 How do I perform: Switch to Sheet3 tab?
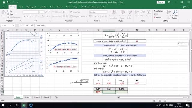pyautogui.click(x=37, y=97)
